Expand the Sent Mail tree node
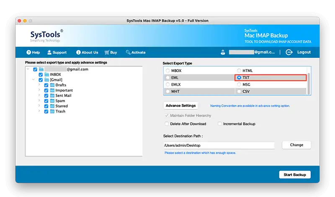The width and height of the screenshot is (335, 197). pyautogui.click(x=39, y=95)
